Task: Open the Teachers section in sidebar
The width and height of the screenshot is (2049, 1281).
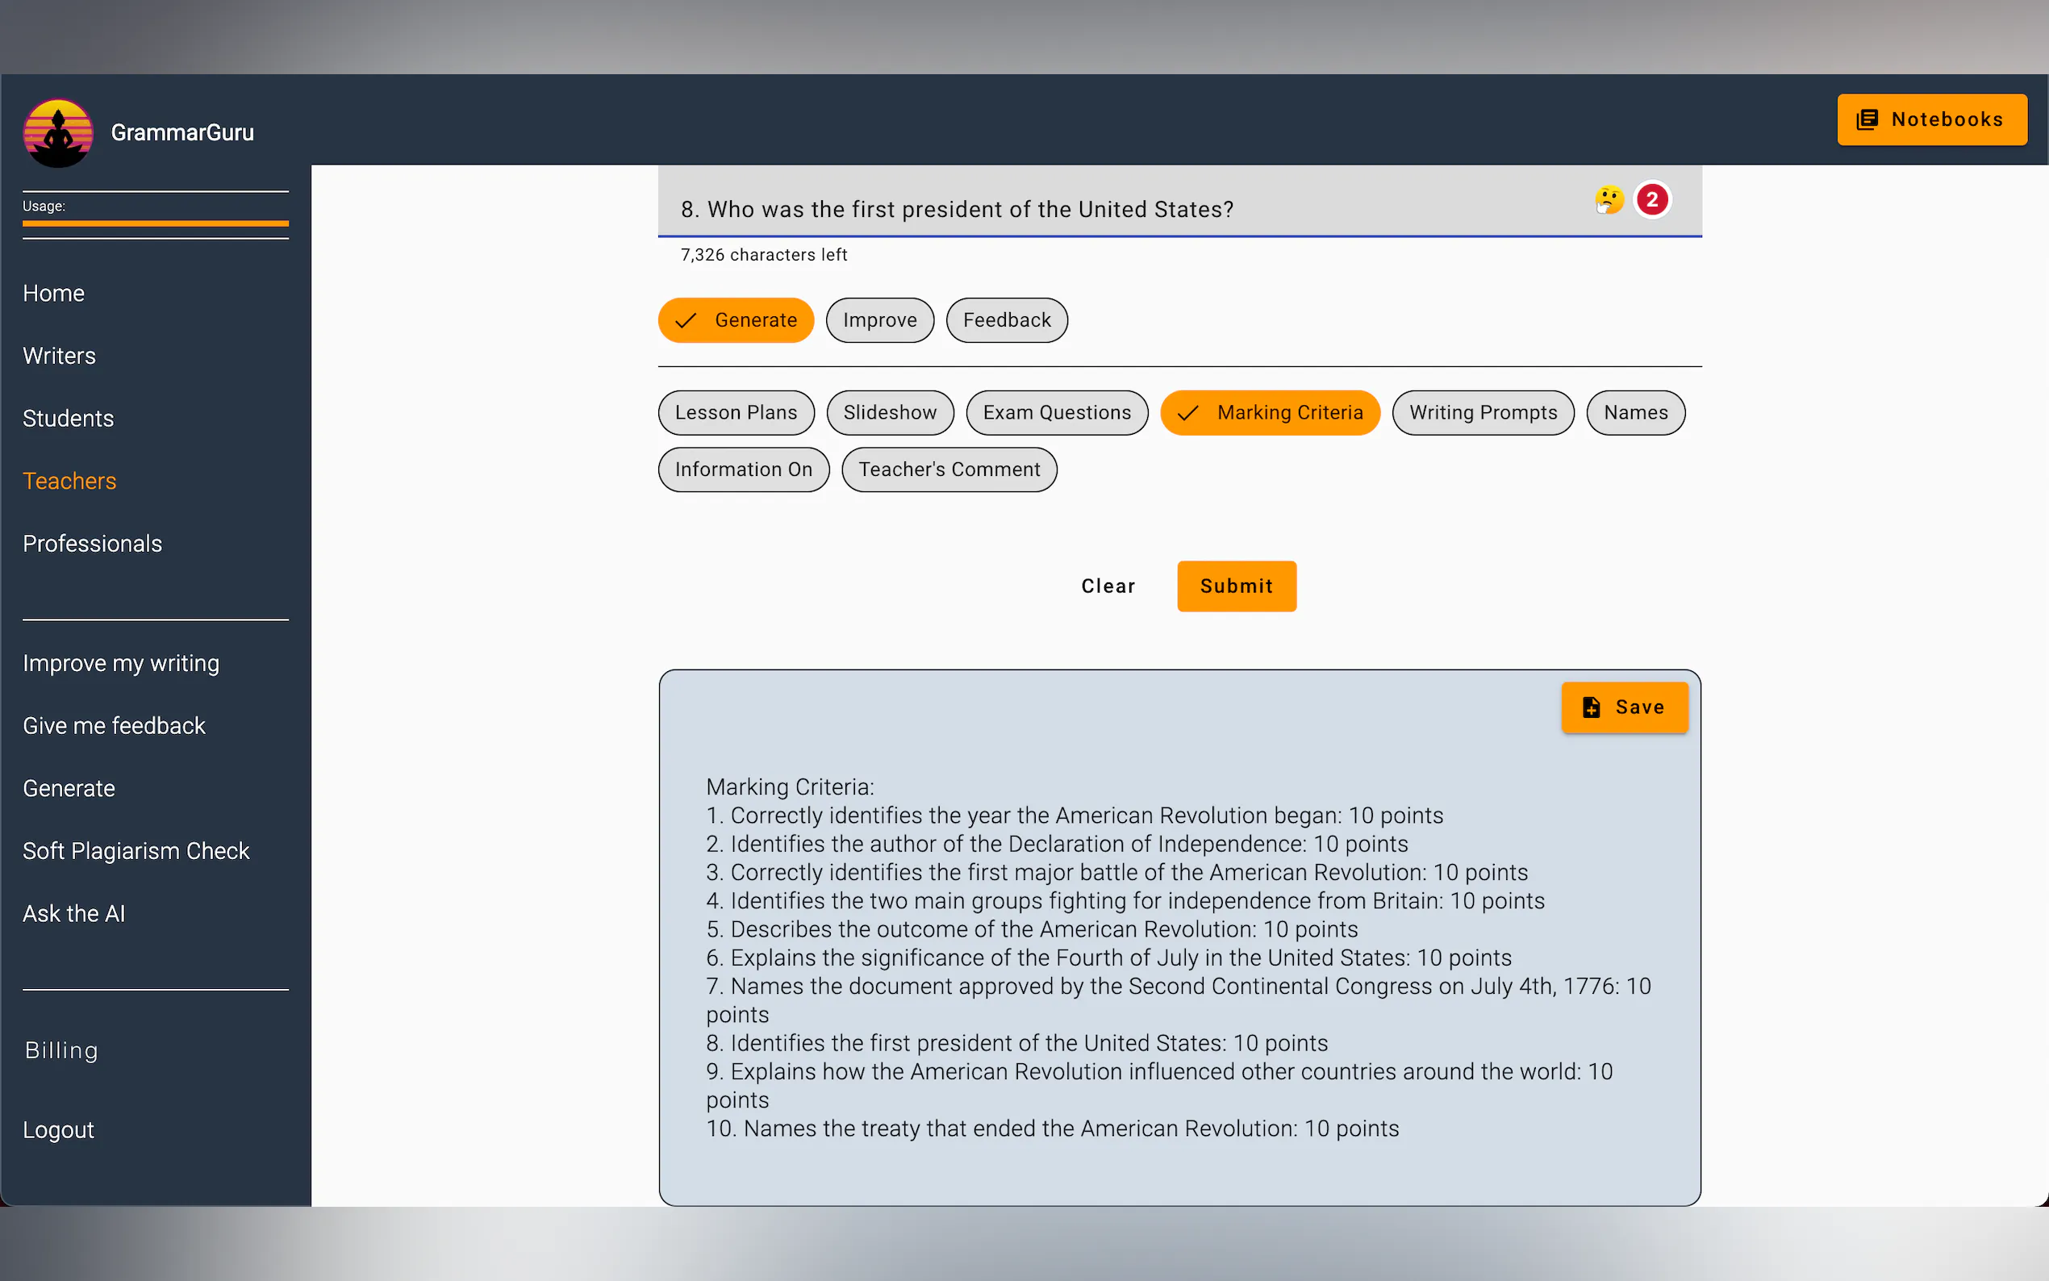Action: pos(69,481)
